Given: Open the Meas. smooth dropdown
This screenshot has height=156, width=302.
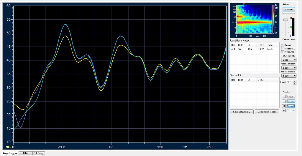Looking at the screenshot, I should [288, 76].
